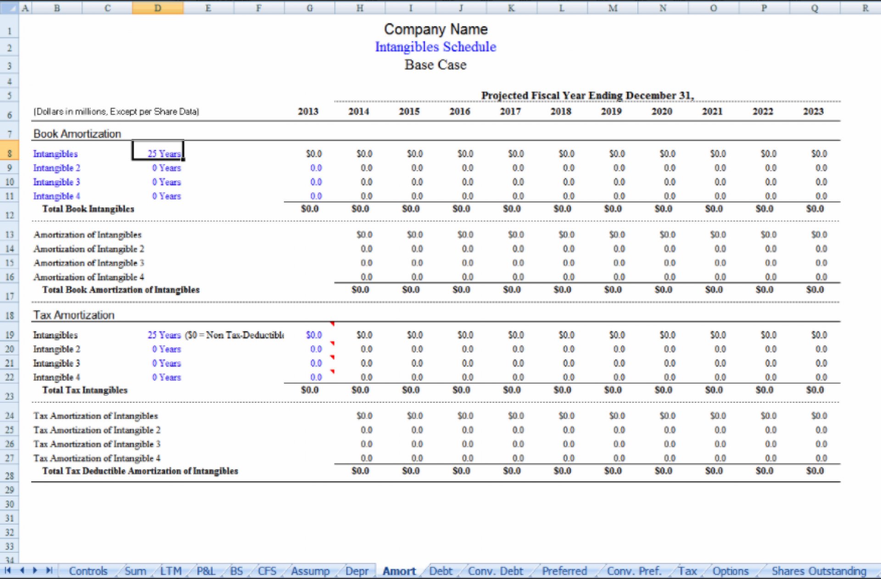Select column G header
The image size is (881, 579).
coord(310,8)
